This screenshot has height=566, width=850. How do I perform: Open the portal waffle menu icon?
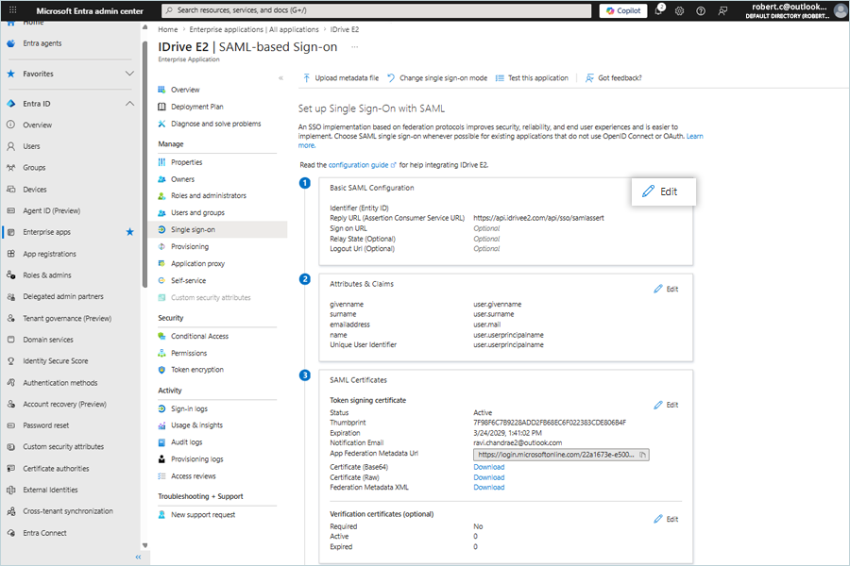(x=13, y=10)
